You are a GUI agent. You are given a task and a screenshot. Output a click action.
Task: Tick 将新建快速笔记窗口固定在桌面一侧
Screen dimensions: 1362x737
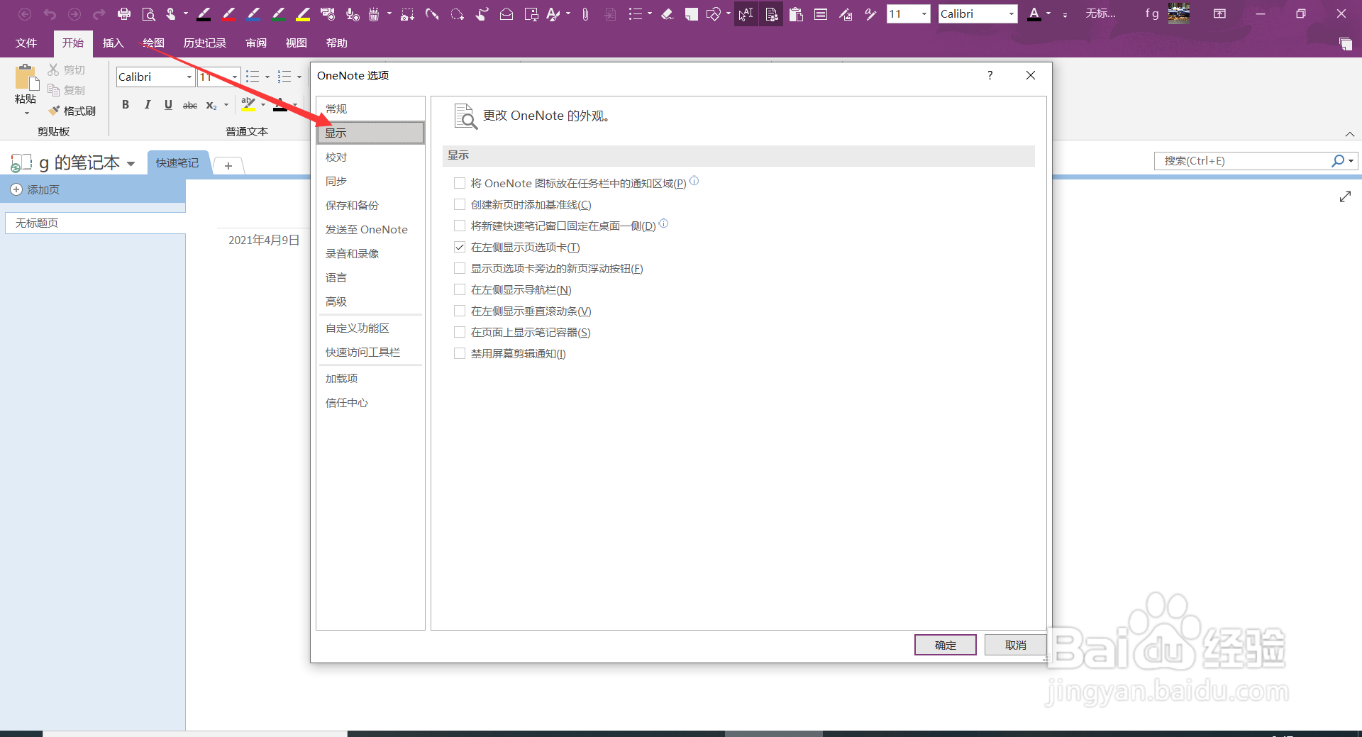pos(460,226)
